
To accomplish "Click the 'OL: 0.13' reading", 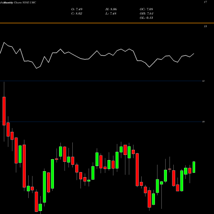I will 146,18.
